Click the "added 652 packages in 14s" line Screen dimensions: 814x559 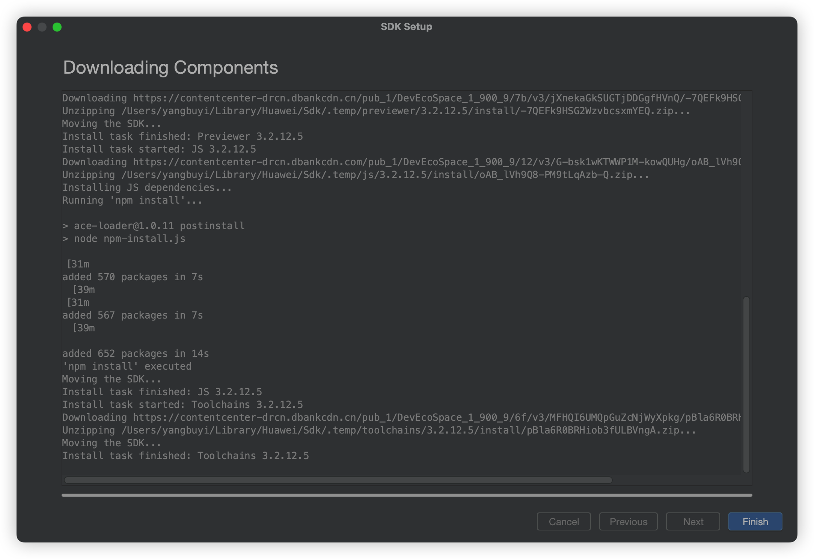pos(136,354)
